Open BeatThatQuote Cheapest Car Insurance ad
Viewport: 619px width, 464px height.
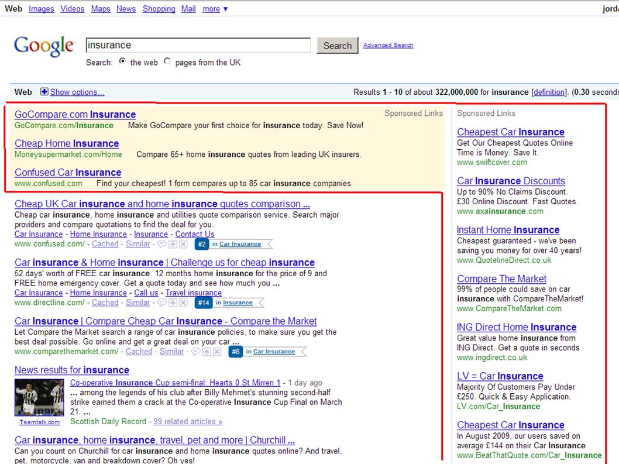(510, 425)
